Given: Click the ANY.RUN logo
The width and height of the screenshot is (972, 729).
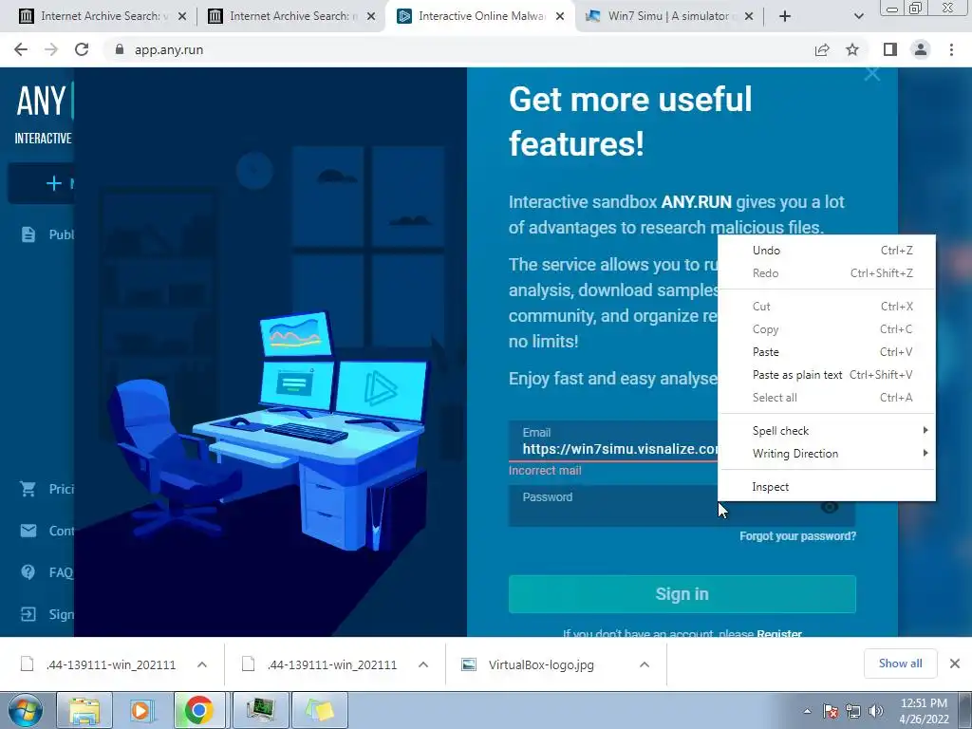Looking at the screenshot, I should pyautogui.click(x=44, y=101).
